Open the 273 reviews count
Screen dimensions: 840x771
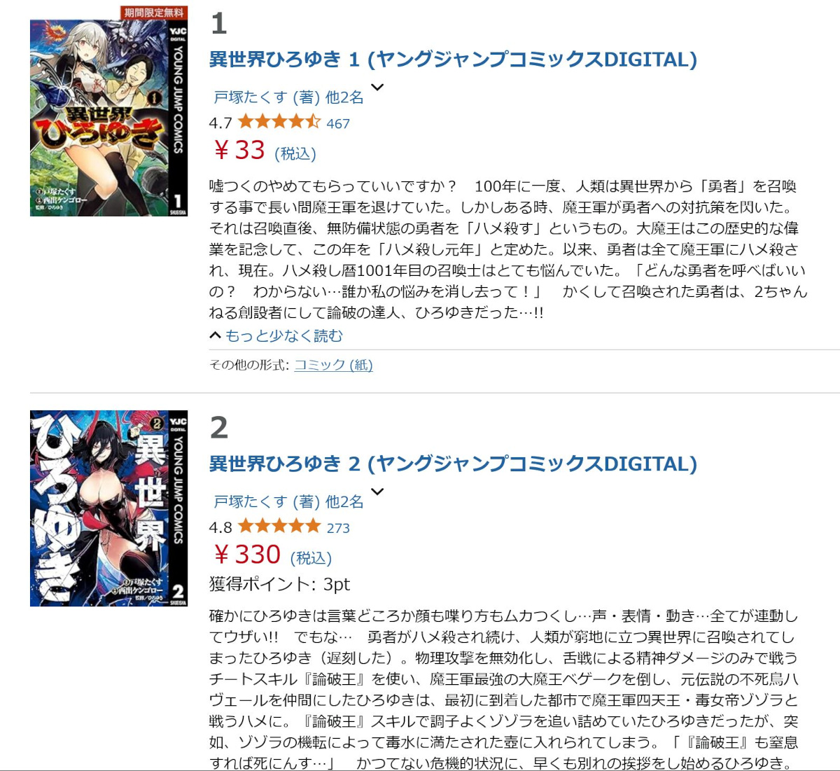[x=338, y=528]
